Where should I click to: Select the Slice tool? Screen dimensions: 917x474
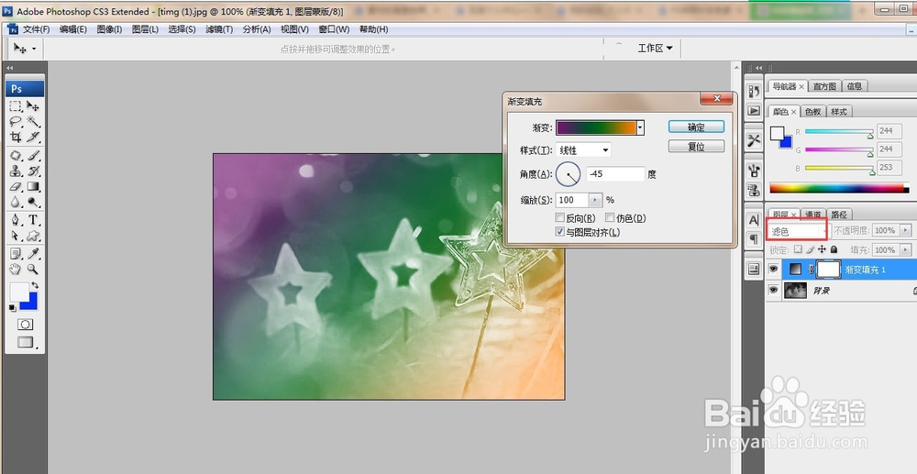pyautogui.click(x=33, y=137)
